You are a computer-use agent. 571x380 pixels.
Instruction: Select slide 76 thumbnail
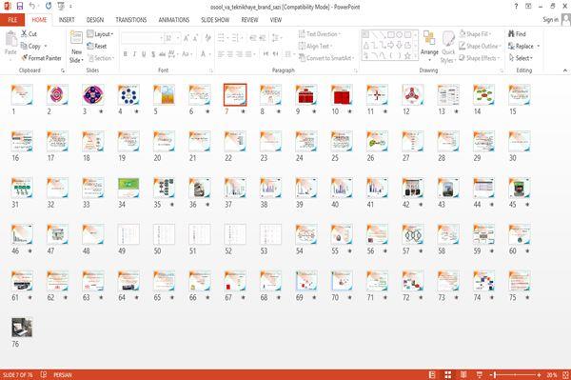pyautogui.click(x=22, y=327)
